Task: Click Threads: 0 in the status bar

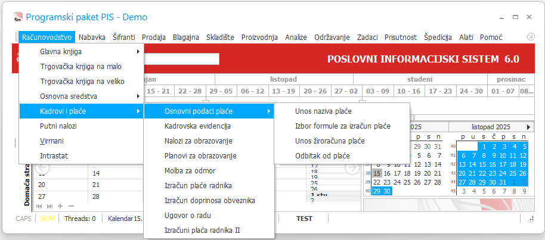Action: (x=80, y=219)
